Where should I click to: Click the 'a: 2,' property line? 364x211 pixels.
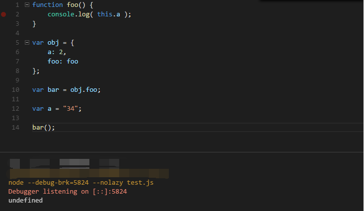pos(57,52)
